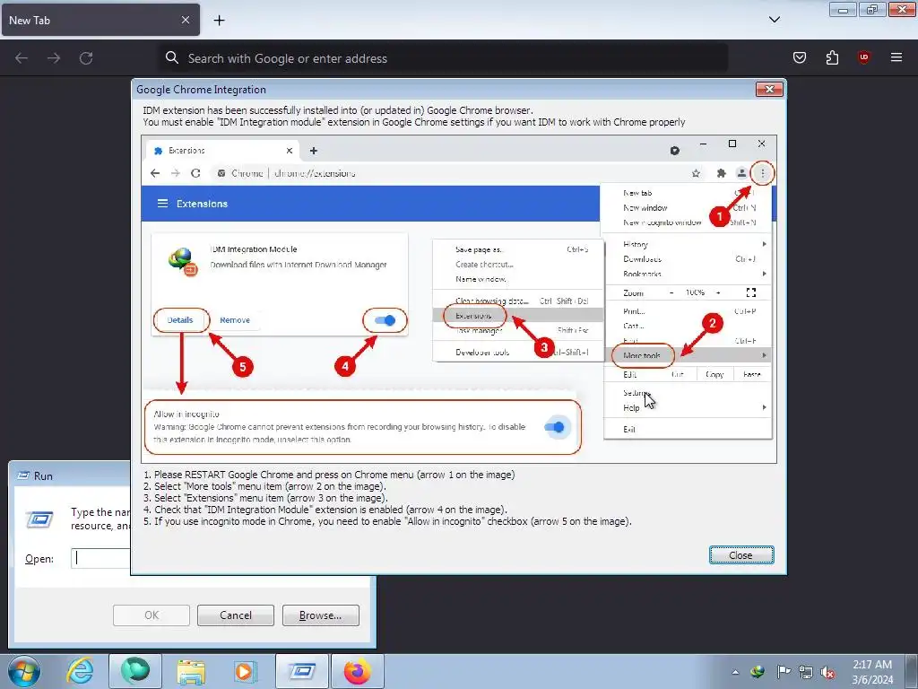The height and width of the screenshot is (689, 918).
Task: Open the Action Center flag icon
Action: click(x=784, y=672)
